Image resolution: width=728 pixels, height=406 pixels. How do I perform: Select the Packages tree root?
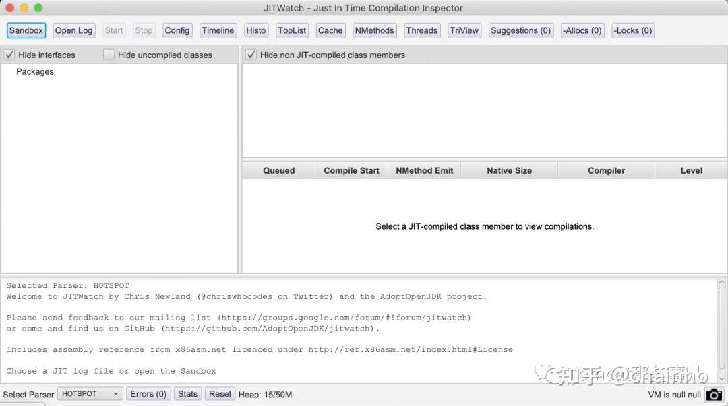coord(35,71)
